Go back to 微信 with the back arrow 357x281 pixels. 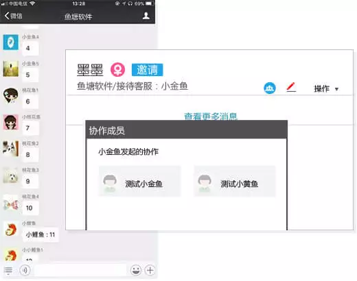coord(13,16)
